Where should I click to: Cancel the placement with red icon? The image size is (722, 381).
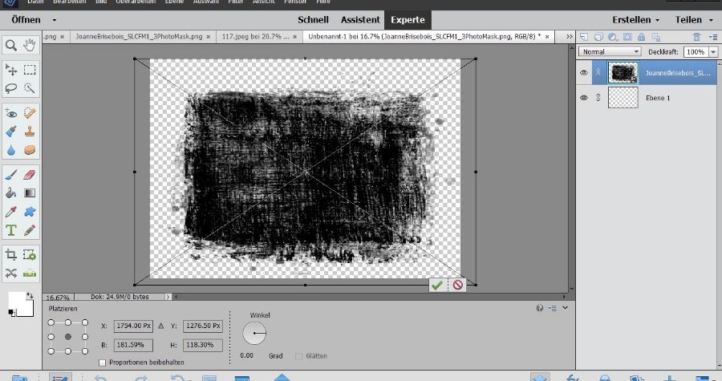(457, 285)
